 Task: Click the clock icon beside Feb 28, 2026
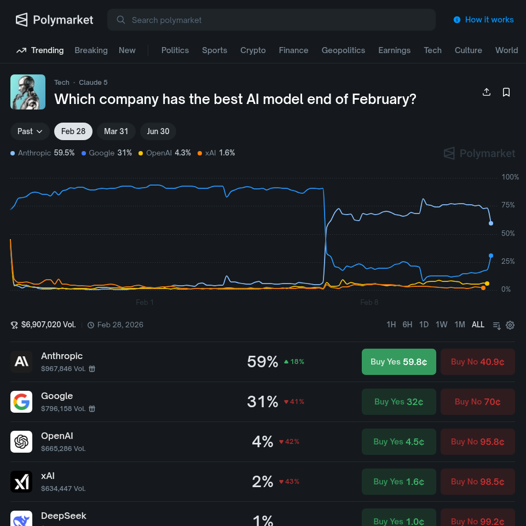click(x=90, y=325)
